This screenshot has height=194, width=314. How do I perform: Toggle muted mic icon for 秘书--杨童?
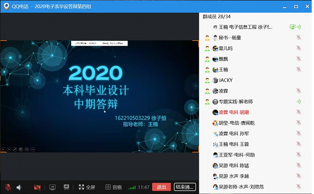click(x=299, y=38)
